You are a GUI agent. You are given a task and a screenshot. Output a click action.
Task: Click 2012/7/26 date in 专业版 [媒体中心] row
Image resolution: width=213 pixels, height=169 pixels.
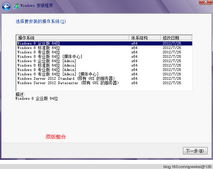[x=172, y=56]
